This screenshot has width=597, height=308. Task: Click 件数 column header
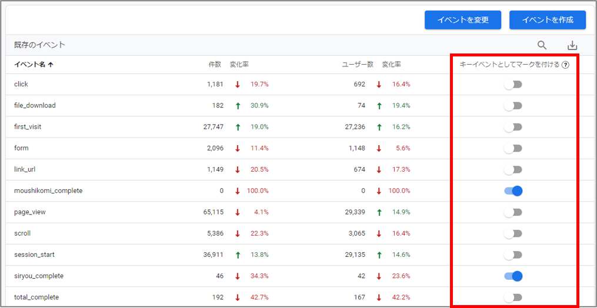[x=215, y=65]
